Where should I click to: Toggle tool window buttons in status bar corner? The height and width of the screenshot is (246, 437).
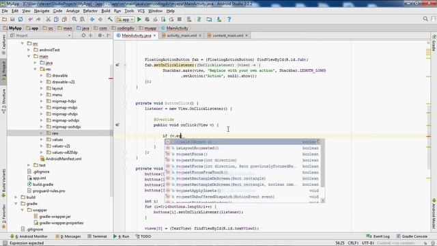click(5, 243)
